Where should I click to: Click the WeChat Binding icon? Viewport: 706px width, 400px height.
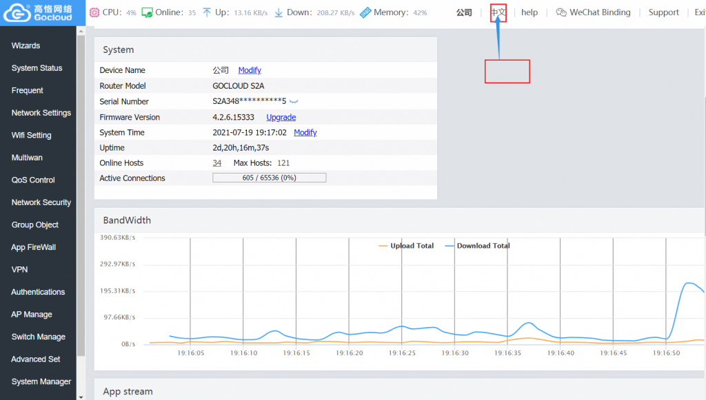pyautogui.click(x=561, y=12)
